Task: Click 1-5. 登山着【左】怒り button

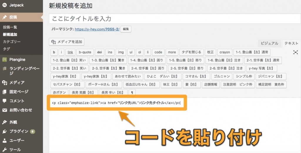Action: pyautogui.click(x=185, y=60)
